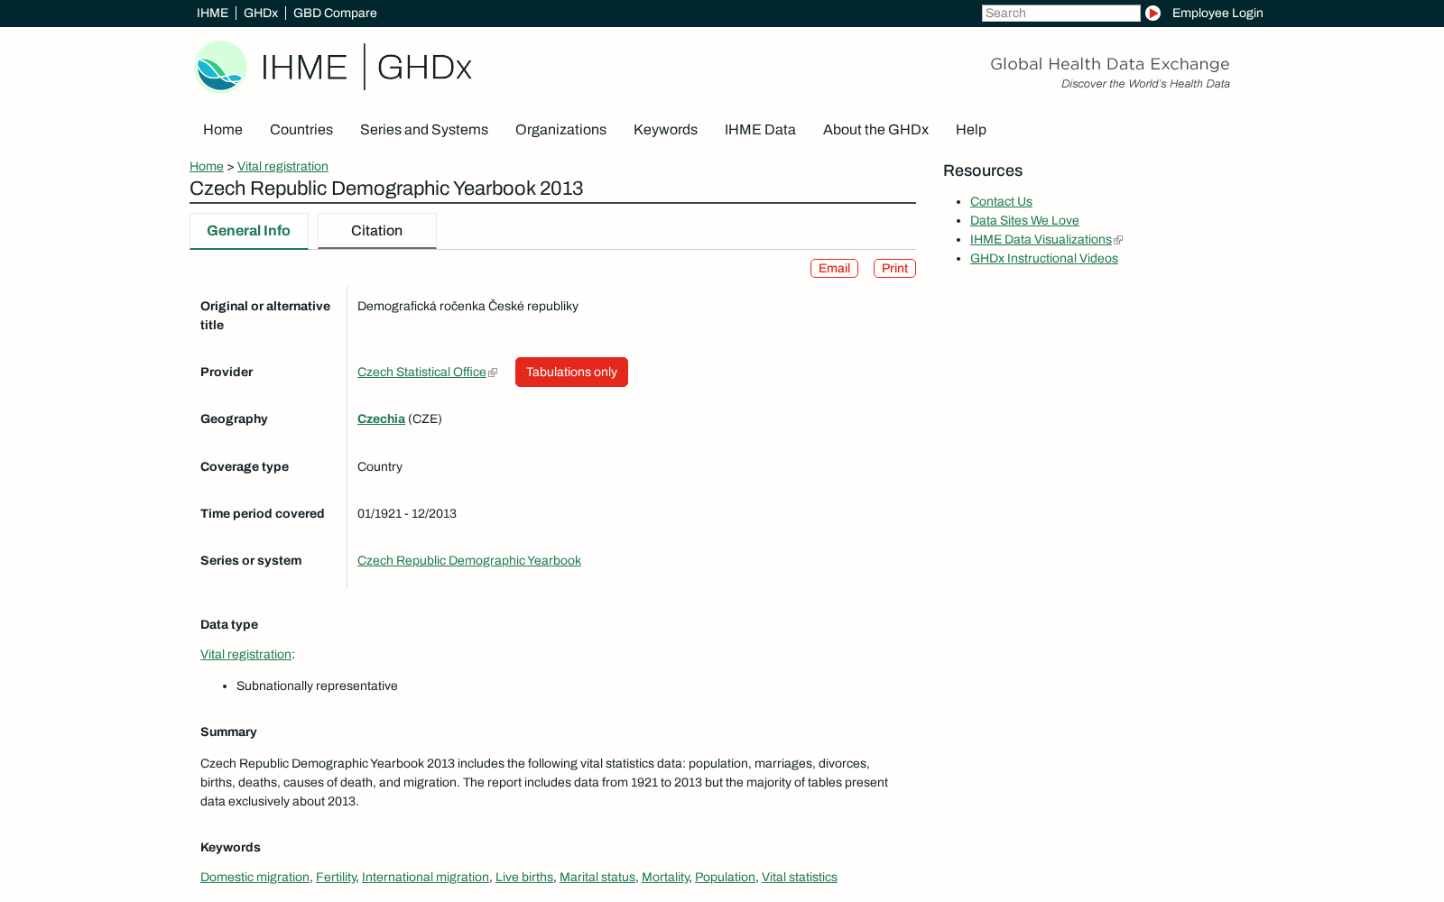The width and height of the screenshot is (1444, 902).
Task: Click the GHDx logo text in header
Action: pyautogui.click(x=424, y=68)
